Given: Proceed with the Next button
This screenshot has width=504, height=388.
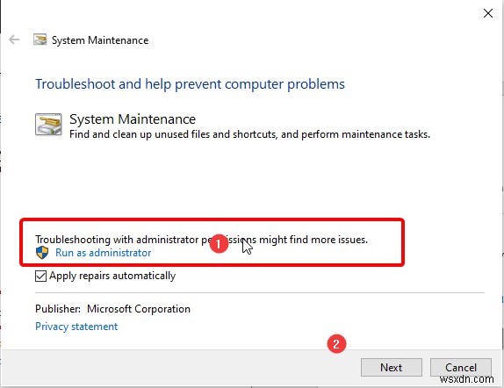Looking at the screenshot, I should point(392,367).
